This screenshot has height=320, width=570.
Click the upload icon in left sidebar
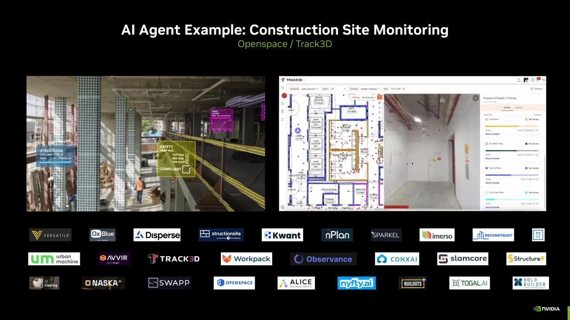point(283,119)
